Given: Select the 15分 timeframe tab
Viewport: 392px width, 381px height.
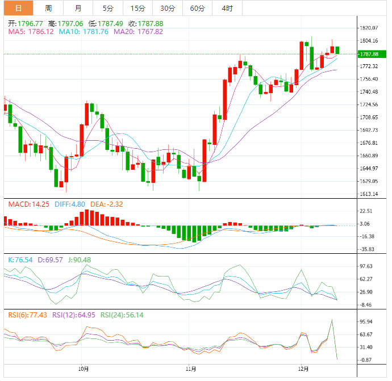Looking at the screenshot, I should pyautogui.click(x=137, y=8).
